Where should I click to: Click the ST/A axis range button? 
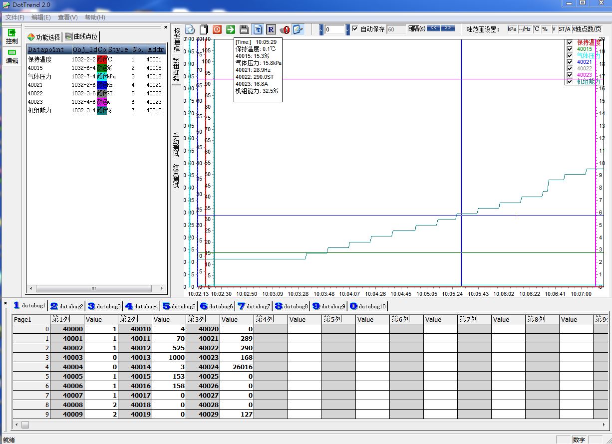[565, 29]
